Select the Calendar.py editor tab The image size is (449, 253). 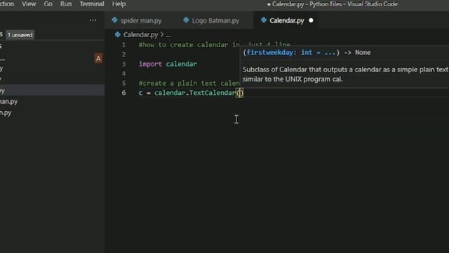tap(286, 20)
